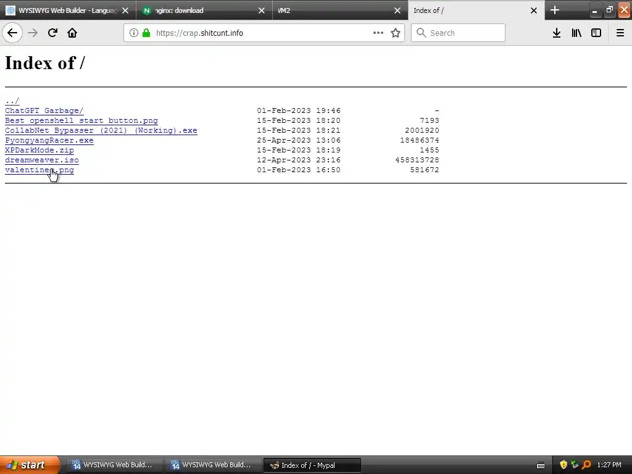Click the file size 7193
Viewport: 632px width, 474px height.
click(430, 120)
